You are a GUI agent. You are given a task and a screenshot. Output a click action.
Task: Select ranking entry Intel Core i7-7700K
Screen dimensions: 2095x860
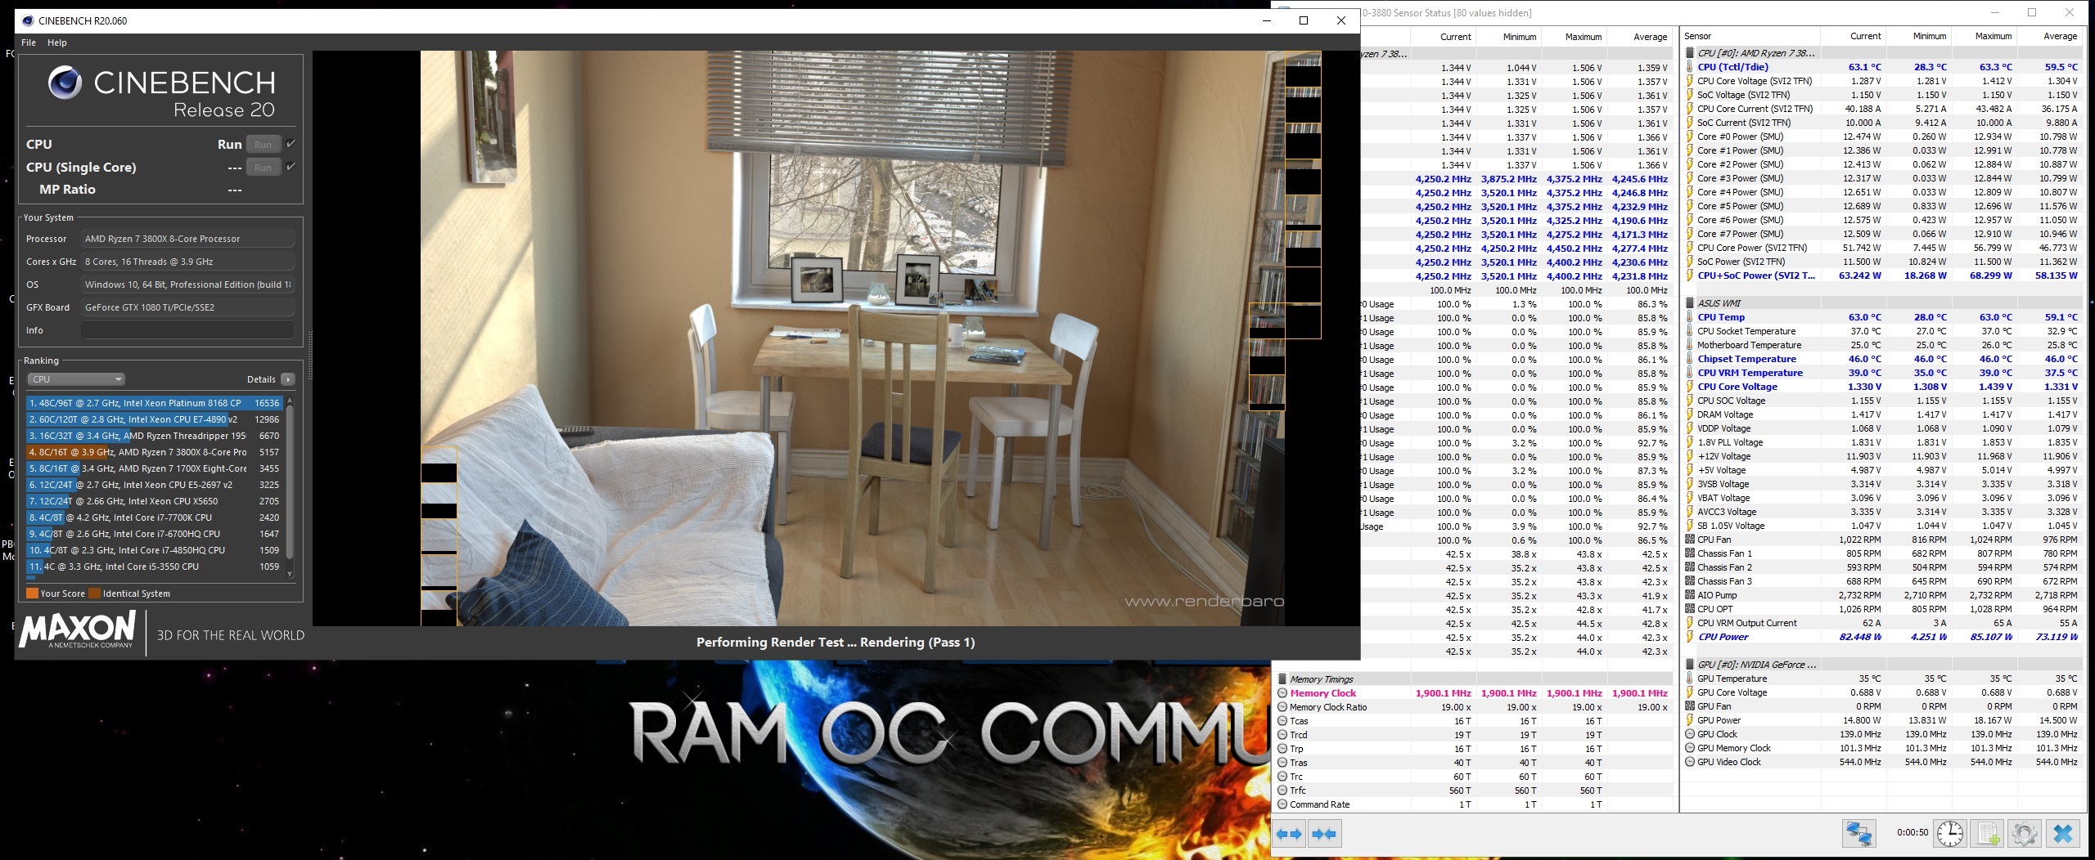coord(154,517)
